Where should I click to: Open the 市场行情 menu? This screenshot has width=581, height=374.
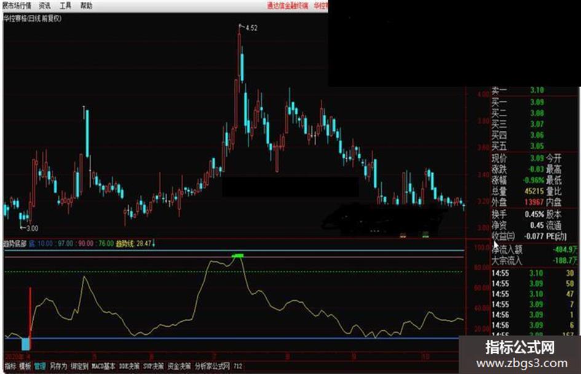pos(17,6)
